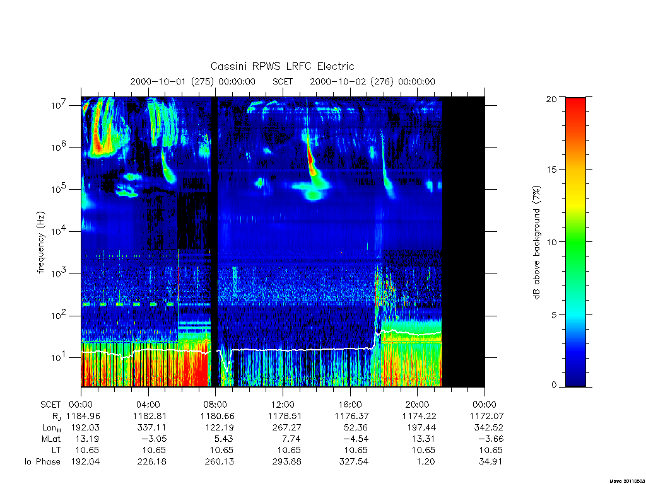
Task: Click the RJ value '1172.07'
Action: tap(486, 416)
